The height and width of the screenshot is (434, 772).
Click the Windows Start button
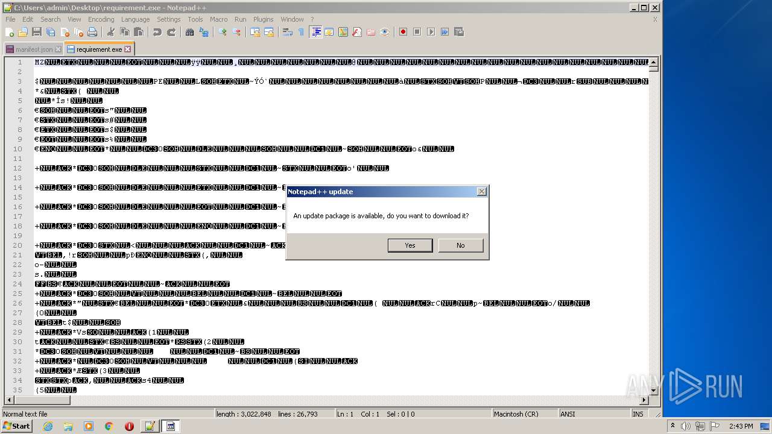16,426
